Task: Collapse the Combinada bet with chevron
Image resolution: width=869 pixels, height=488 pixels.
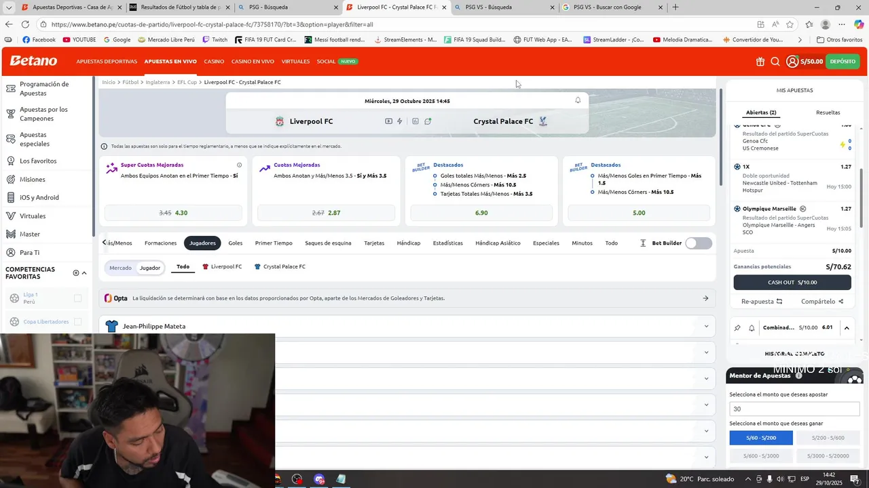Action: pyautogui.click(x=846, y=328)
